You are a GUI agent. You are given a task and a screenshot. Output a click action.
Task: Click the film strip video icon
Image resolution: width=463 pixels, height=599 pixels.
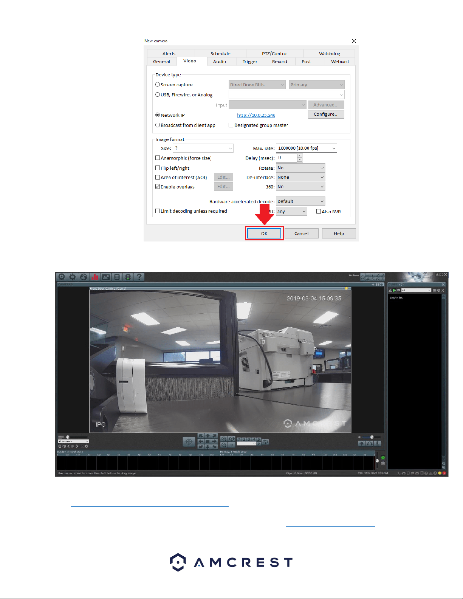[117, 277]
